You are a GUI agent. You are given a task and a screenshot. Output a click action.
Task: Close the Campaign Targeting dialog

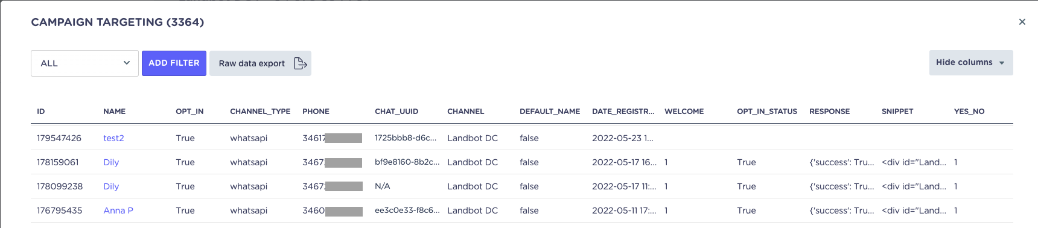click(x=1022, y=22)
